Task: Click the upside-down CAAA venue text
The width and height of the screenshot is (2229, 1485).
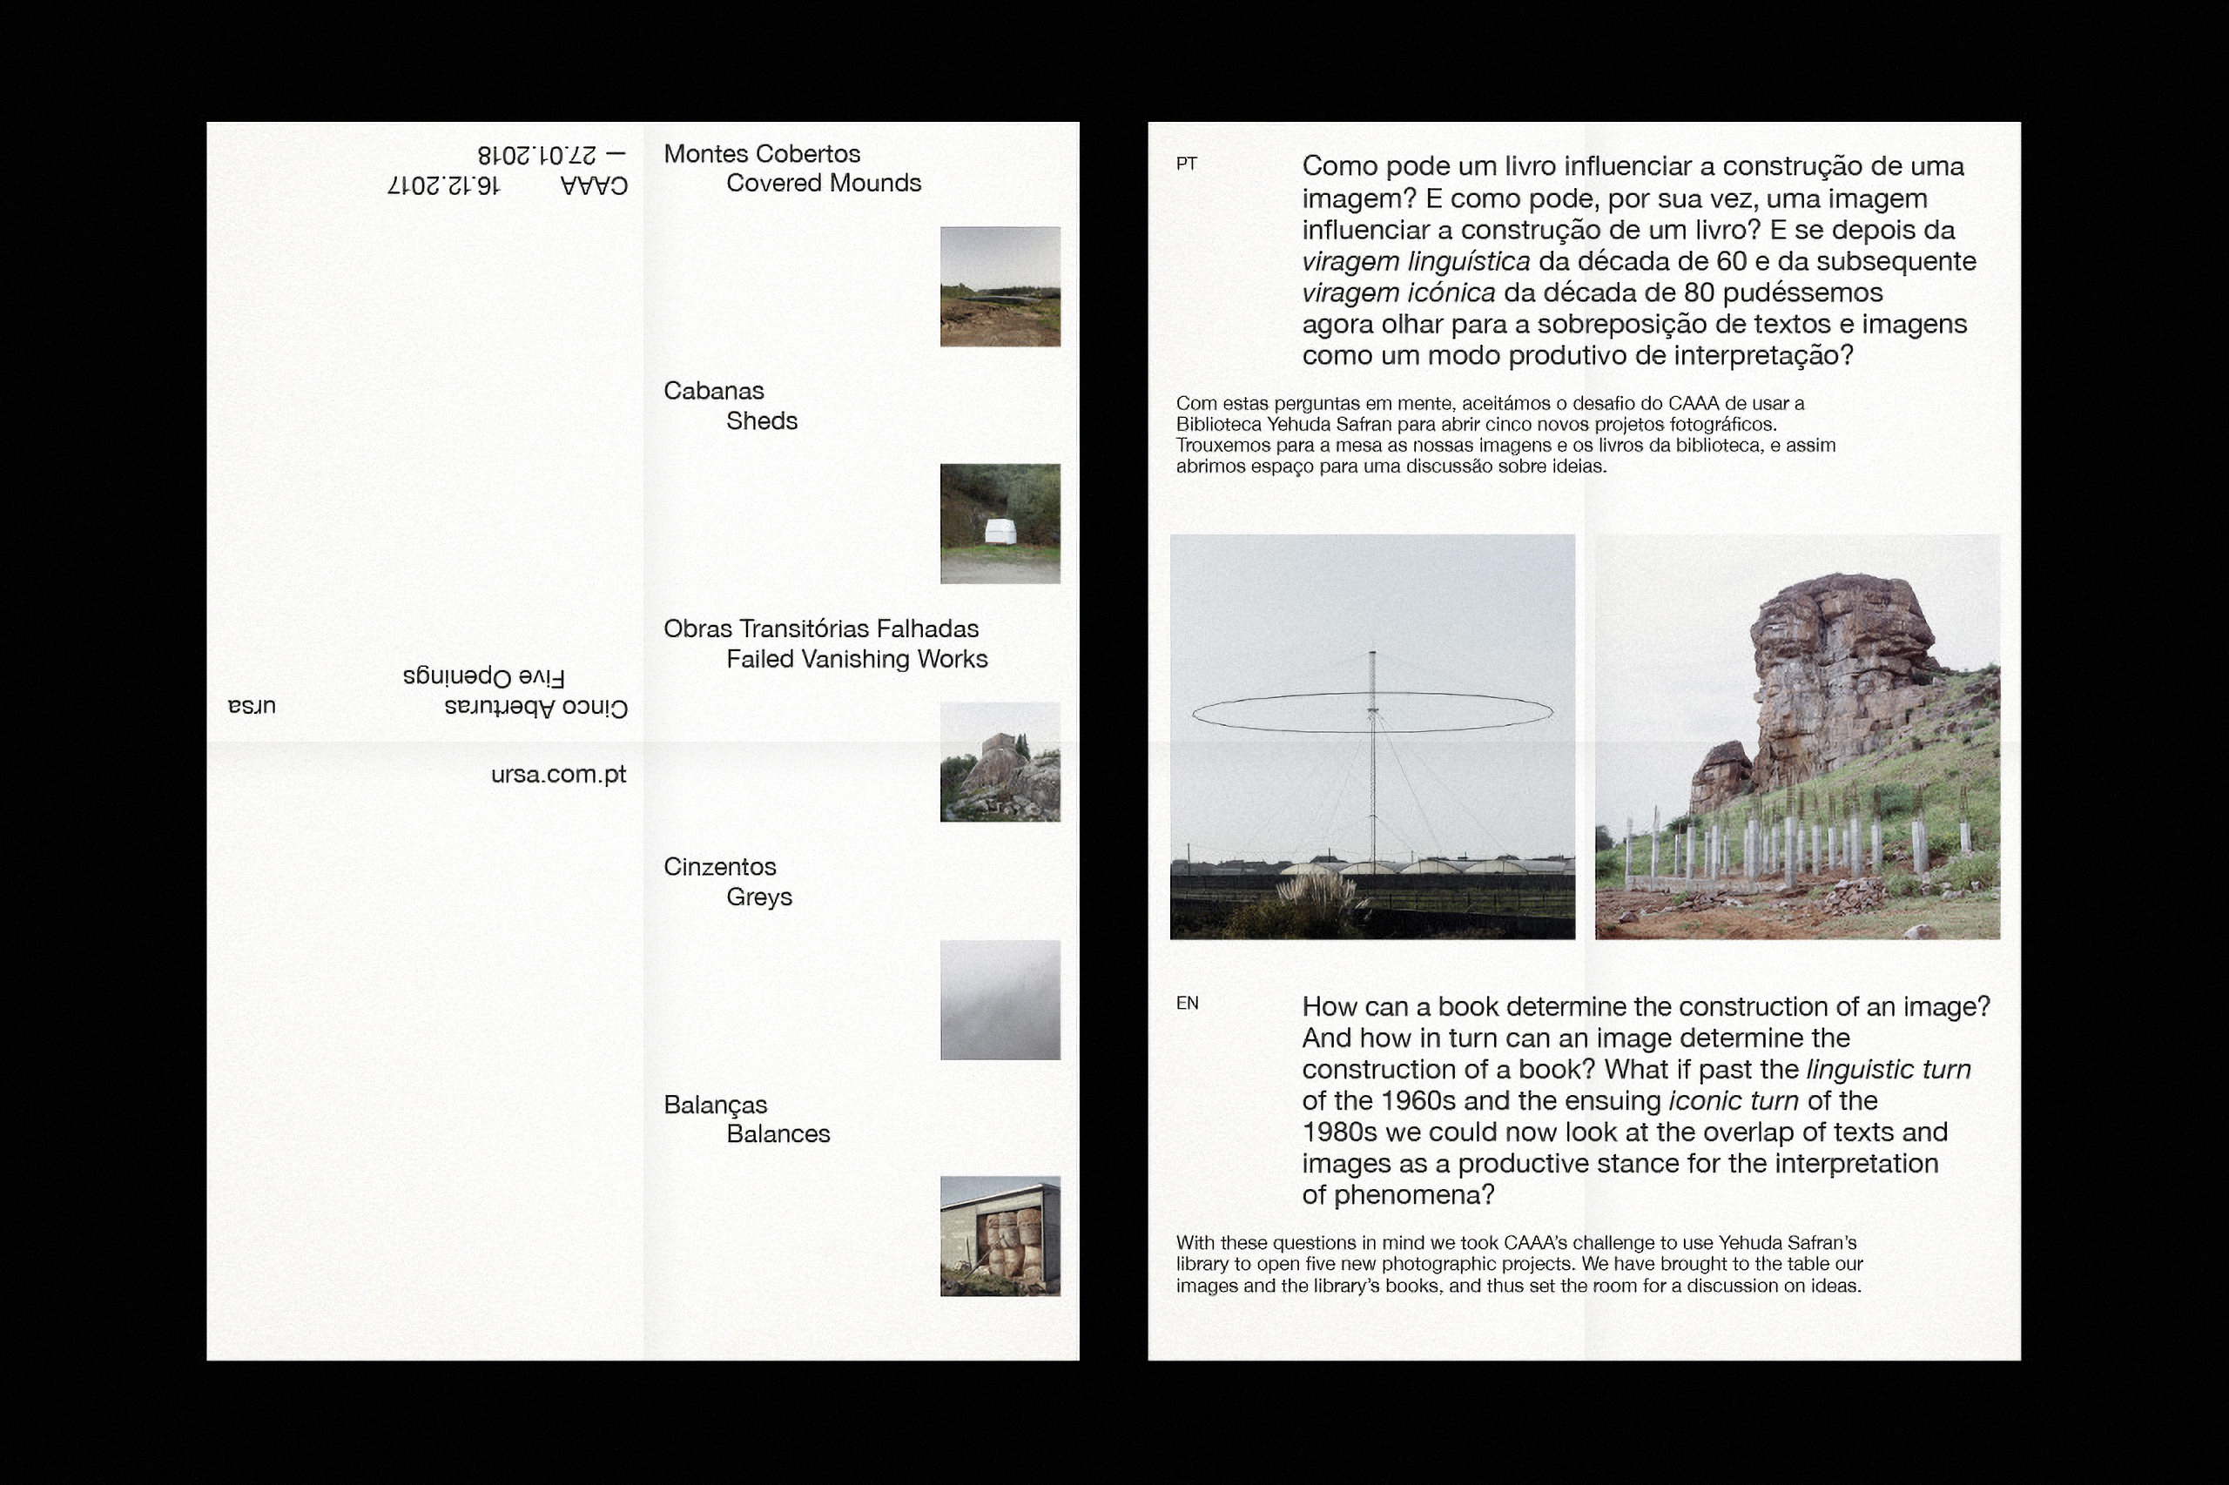Action: point(594,185)
